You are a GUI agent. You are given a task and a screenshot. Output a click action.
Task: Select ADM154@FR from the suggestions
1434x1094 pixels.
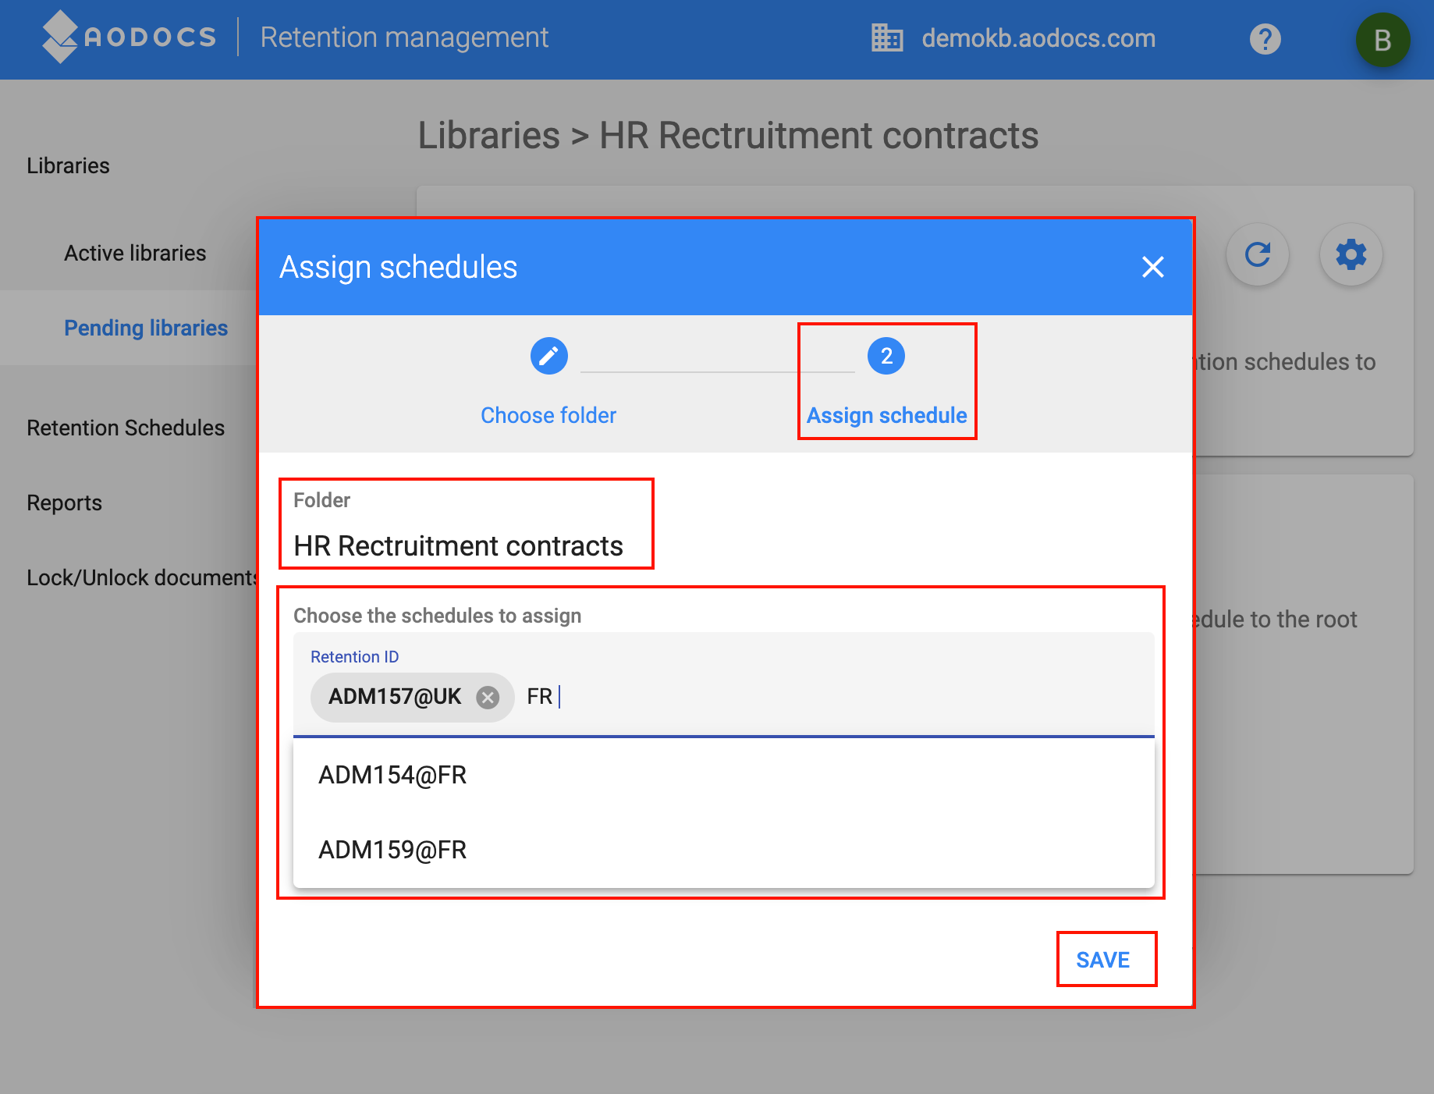392,774
